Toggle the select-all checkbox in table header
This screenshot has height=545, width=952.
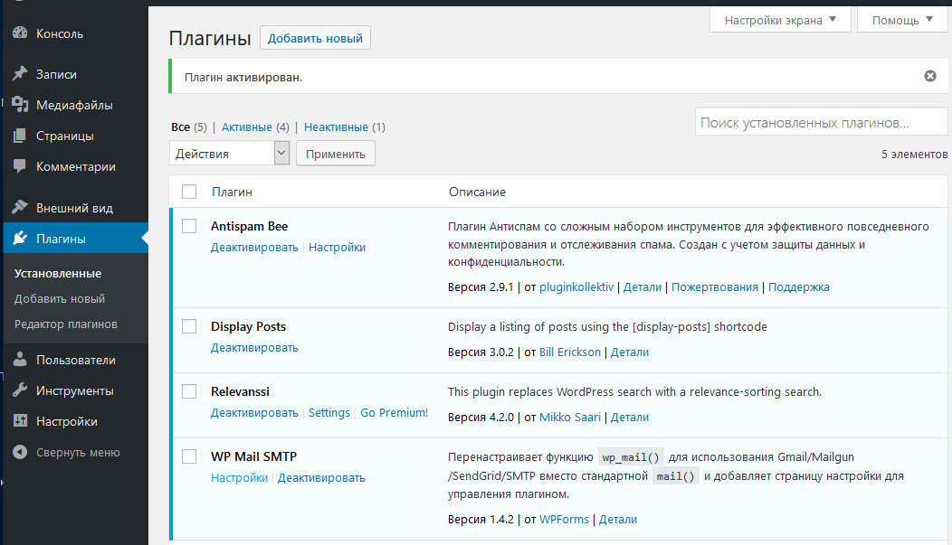tap(189, 192)
